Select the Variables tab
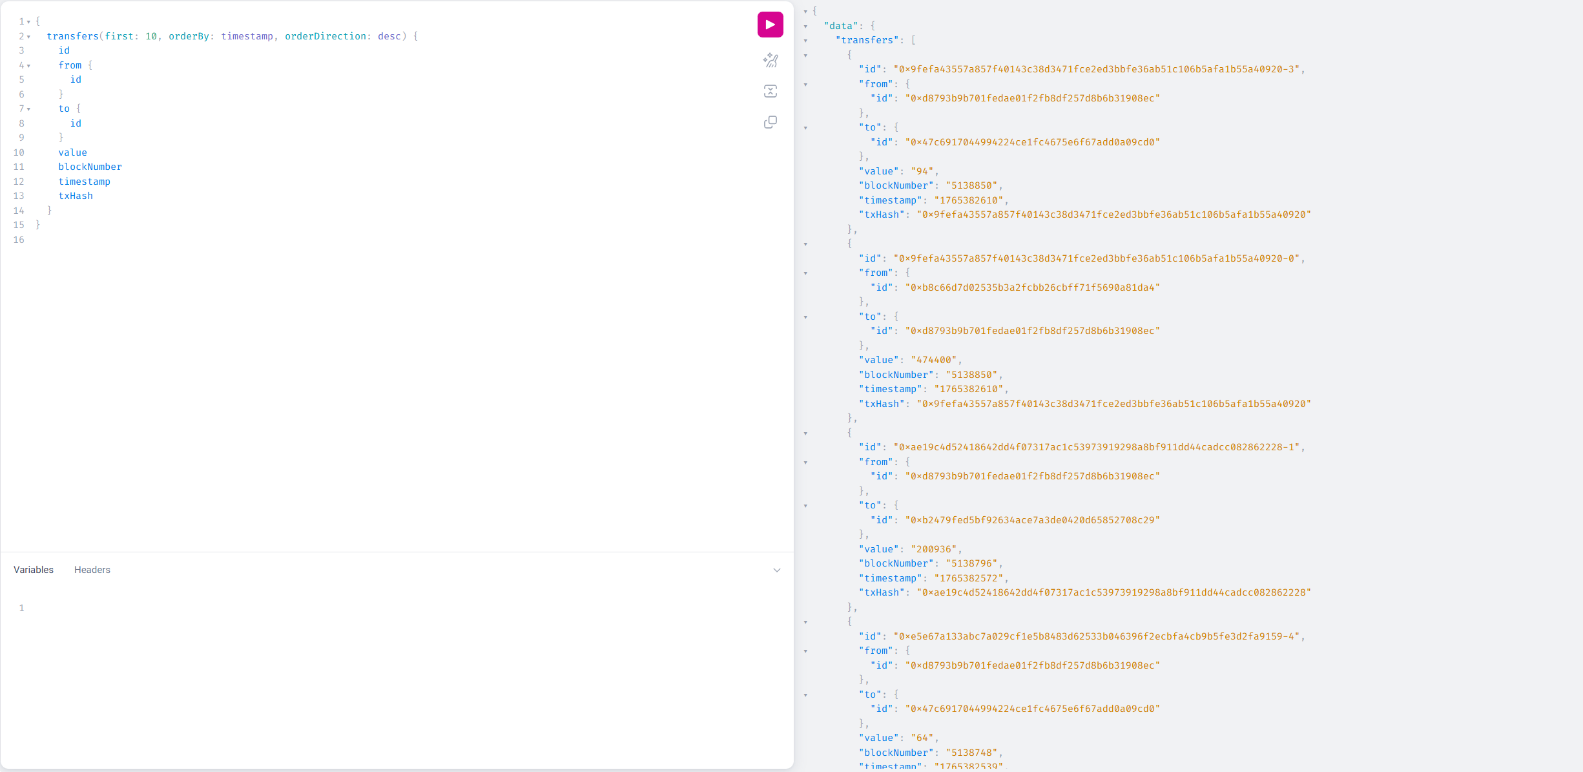The width and height of the screenshot is (1583, 772). [x=33, y=569]
